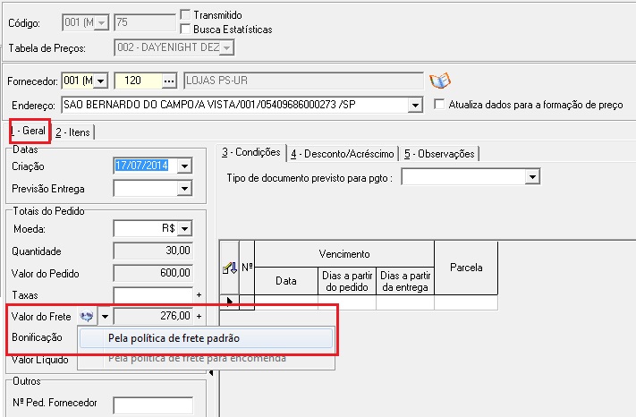Screen dimensions: 636x417
Task: Click the freight calculation icon beside Valor do Frete
Action: pyautogui.click(x=87, y=316)
